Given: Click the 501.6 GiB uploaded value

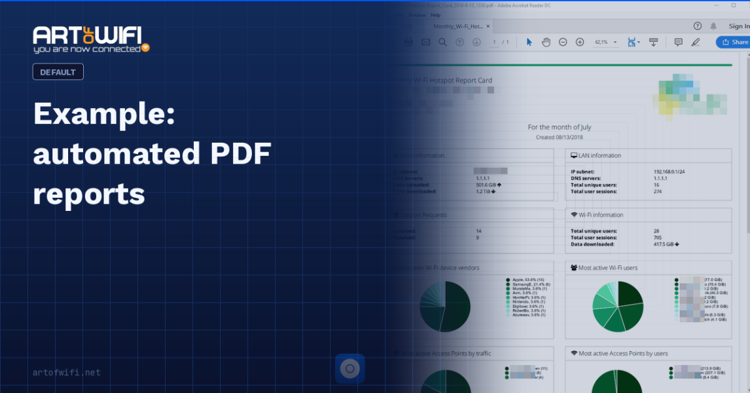Looking at the screenshot, I should point(488,185).
